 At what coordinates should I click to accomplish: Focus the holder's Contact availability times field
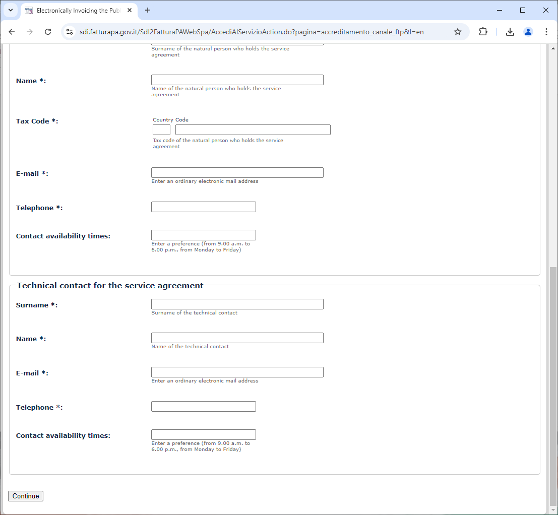tap(203, 235)
